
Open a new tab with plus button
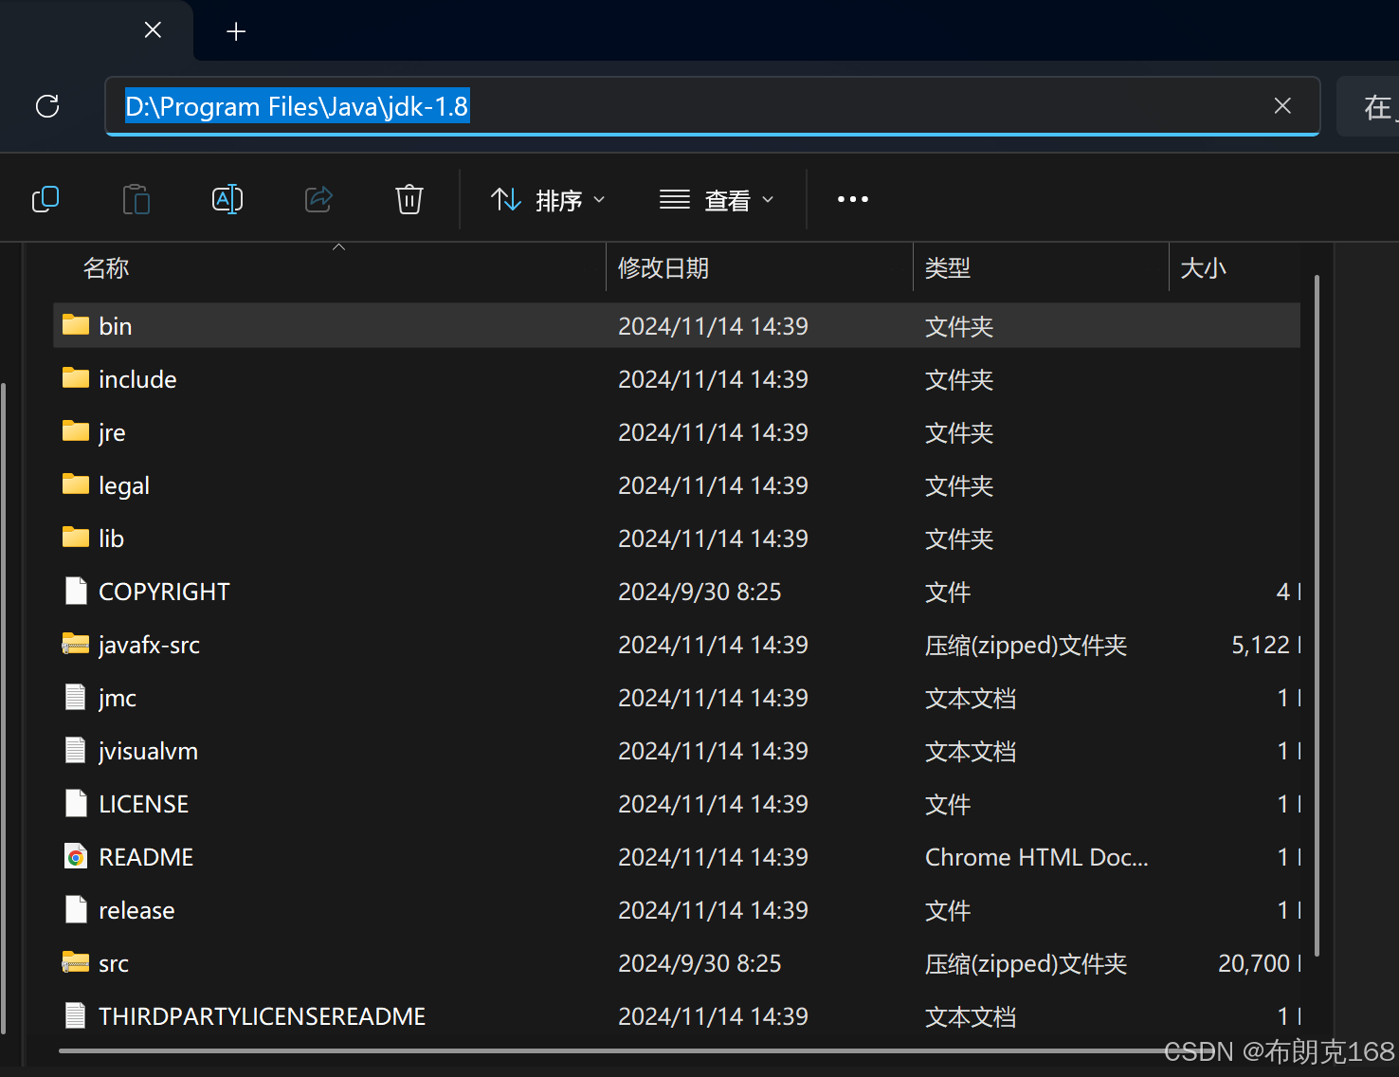click(236, 31)
